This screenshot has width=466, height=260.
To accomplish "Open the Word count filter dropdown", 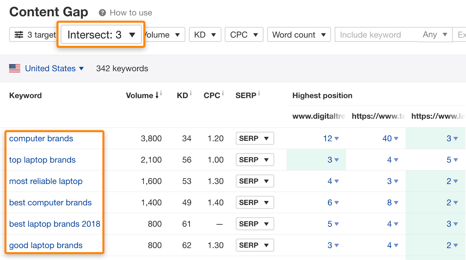I will [x=299, y=35].
